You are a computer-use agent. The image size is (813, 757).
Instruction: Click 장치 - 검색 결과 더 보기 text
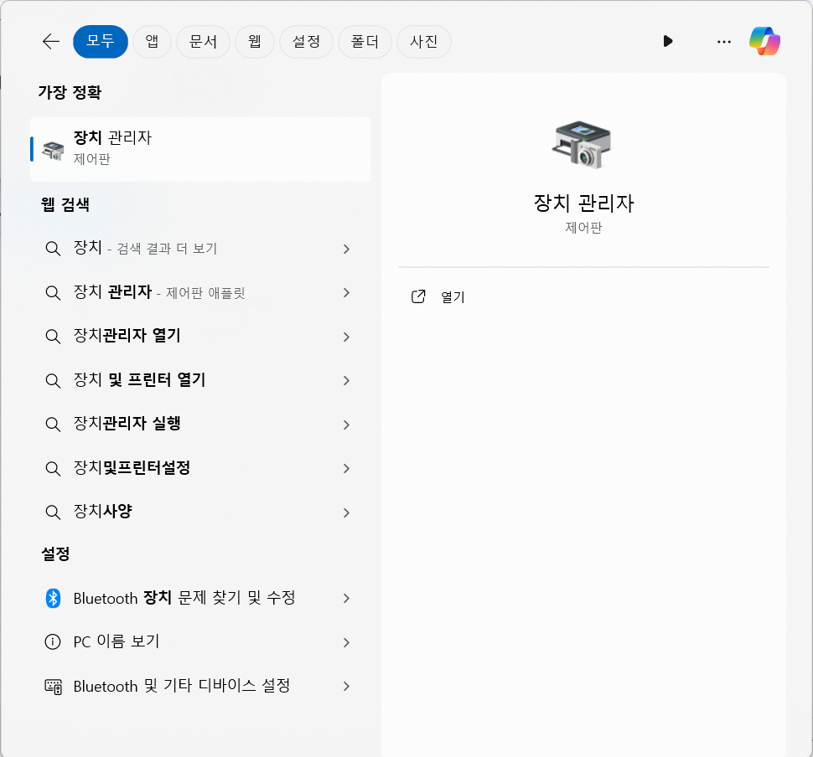pos(145,248)
